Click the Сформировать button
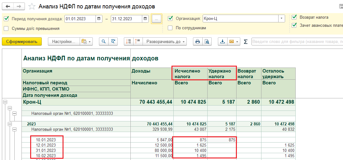343x160 pixels. [x=22, y=41]
